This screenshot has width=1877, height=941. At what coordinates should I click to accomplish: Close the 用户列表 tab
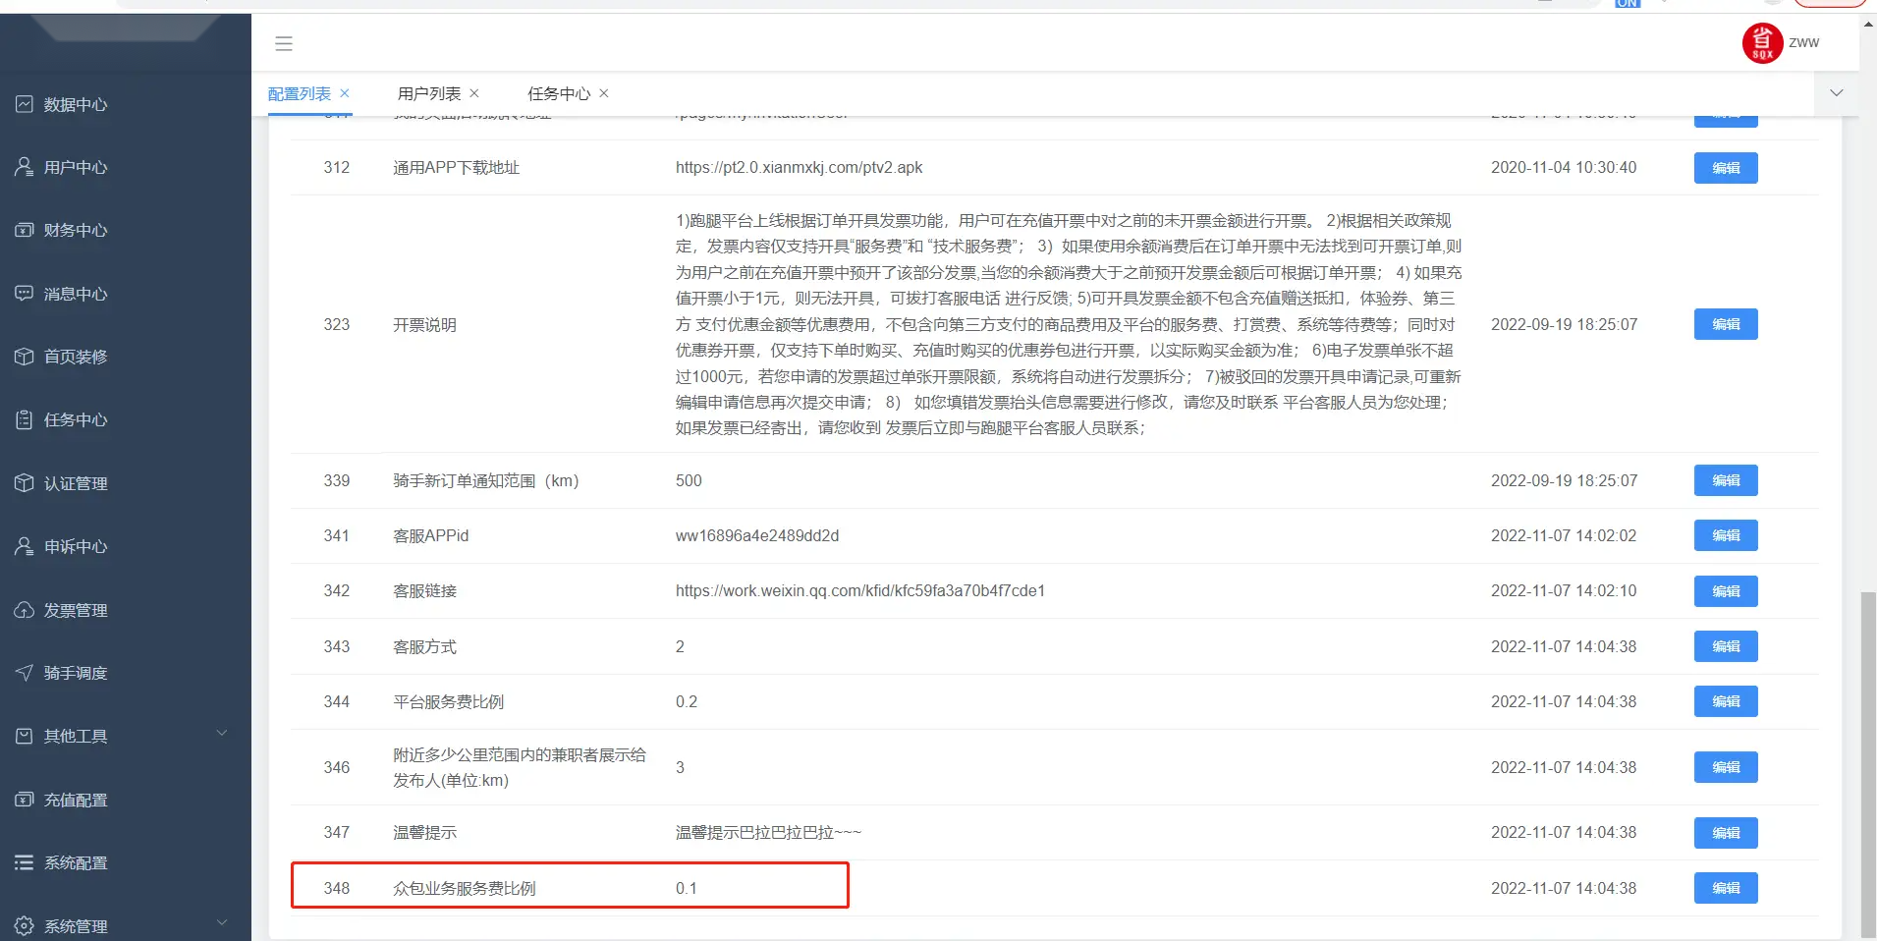(x=474, y=93)
